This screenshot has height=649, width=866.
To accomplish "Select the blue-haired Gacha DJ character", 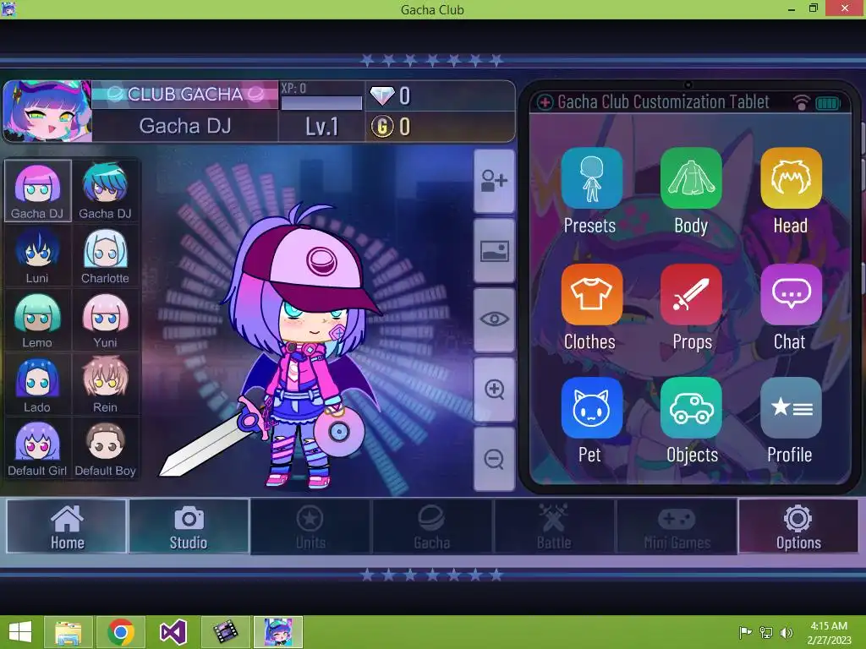I will point(106,191).
